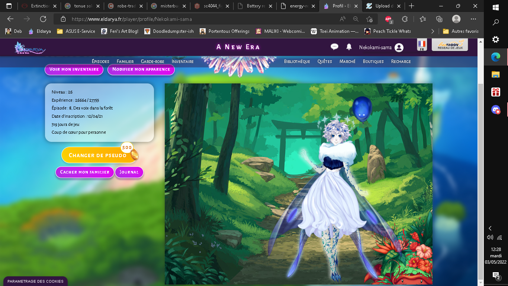Open the browser Settings and more menu

point(473,19)
